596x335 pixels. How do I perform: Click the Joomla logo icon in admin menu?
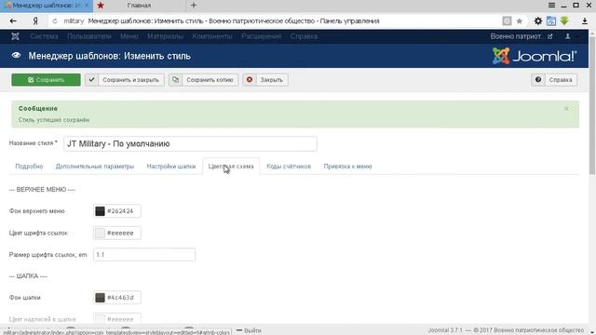click(15, 36)
